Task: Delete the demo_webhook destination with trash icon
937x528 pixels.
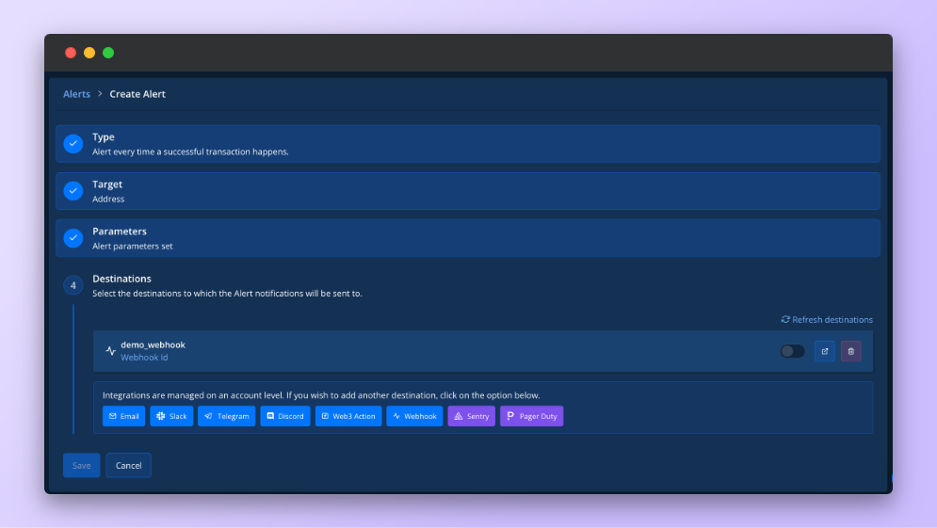Action: (x=850, y=351)
